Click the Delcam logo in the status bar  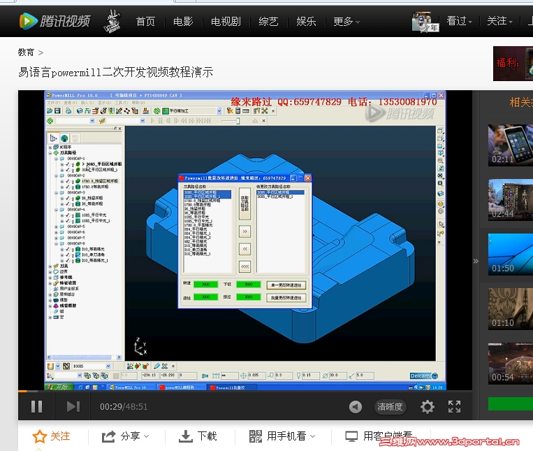click(x=423, y=376)
